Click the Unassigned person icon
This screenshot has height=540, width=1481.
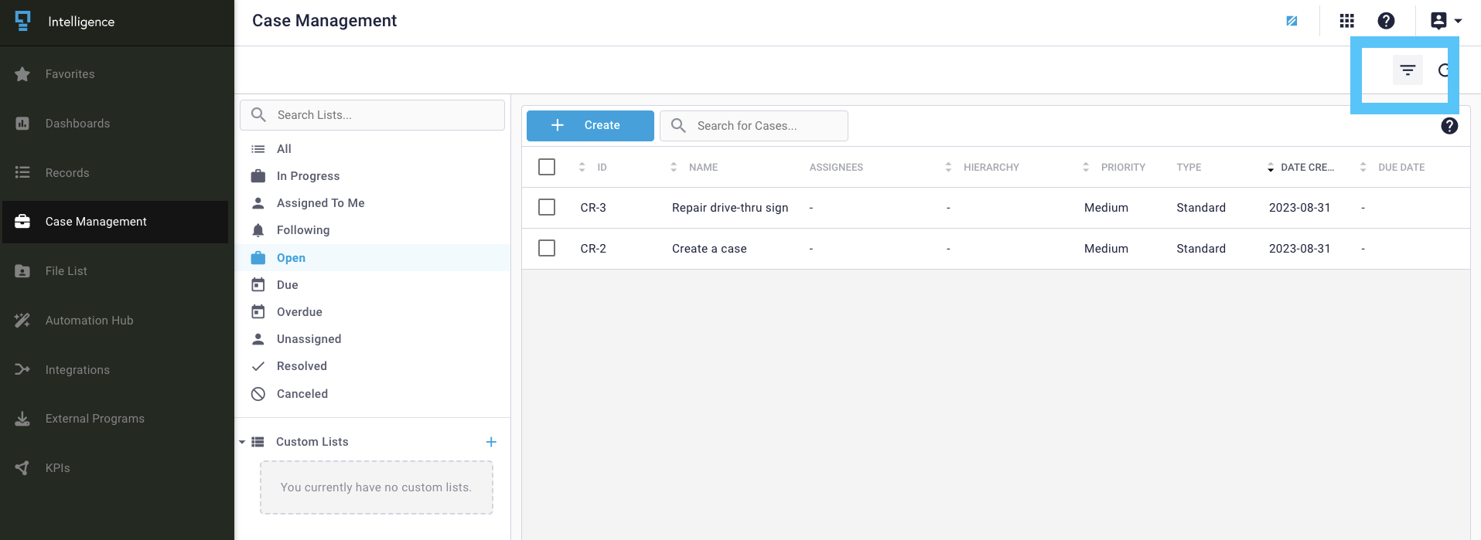[x=258, y=339]
